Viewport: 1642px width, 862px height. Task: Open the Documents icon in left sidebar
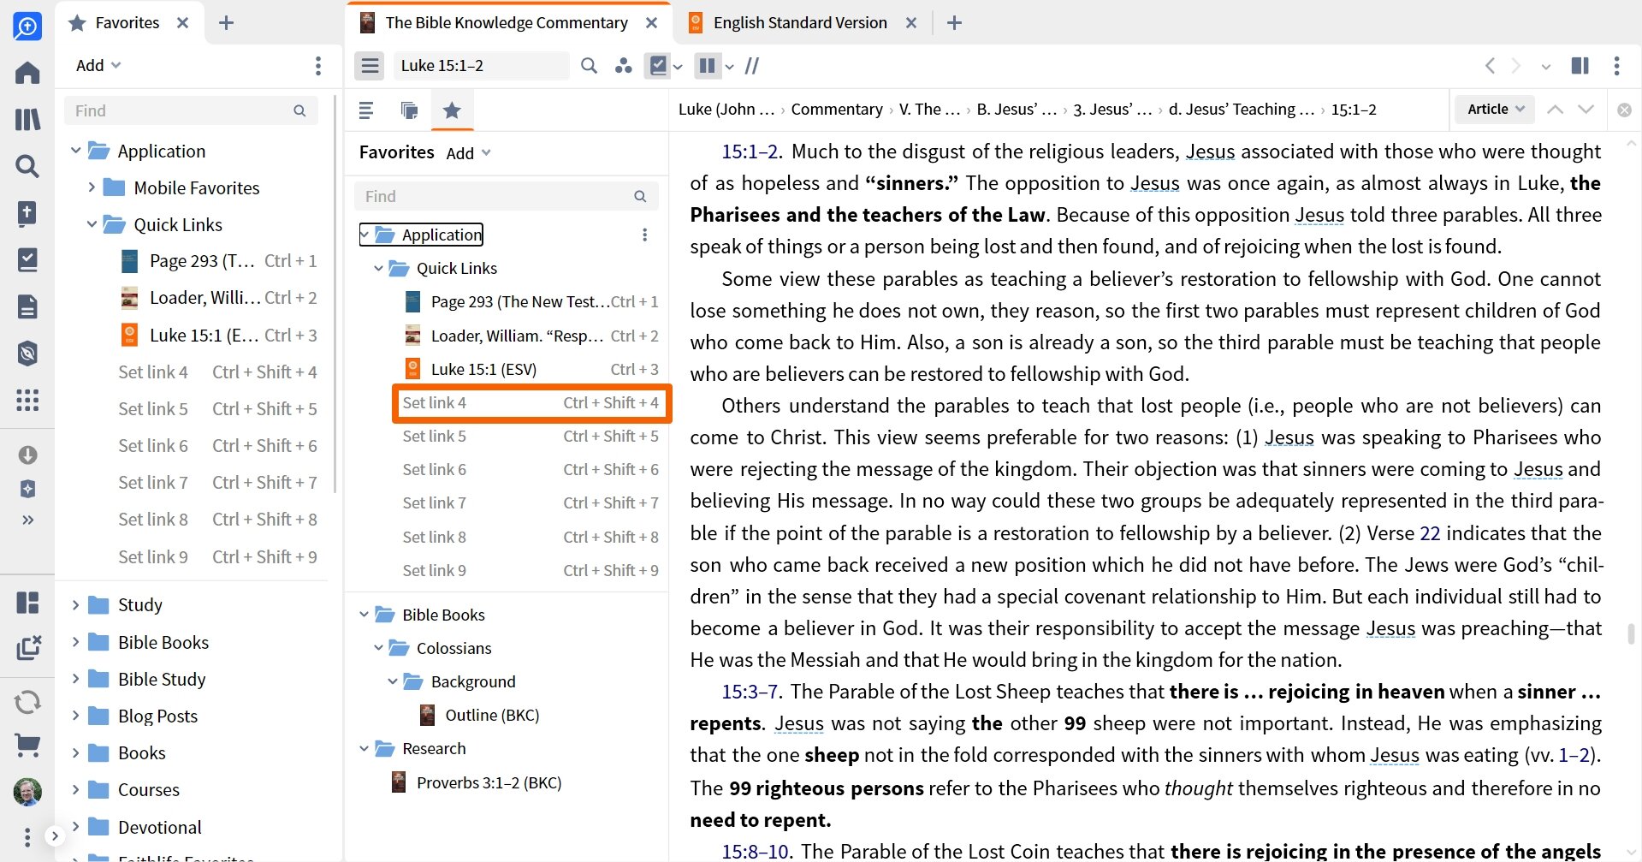[x=27, y=306]
